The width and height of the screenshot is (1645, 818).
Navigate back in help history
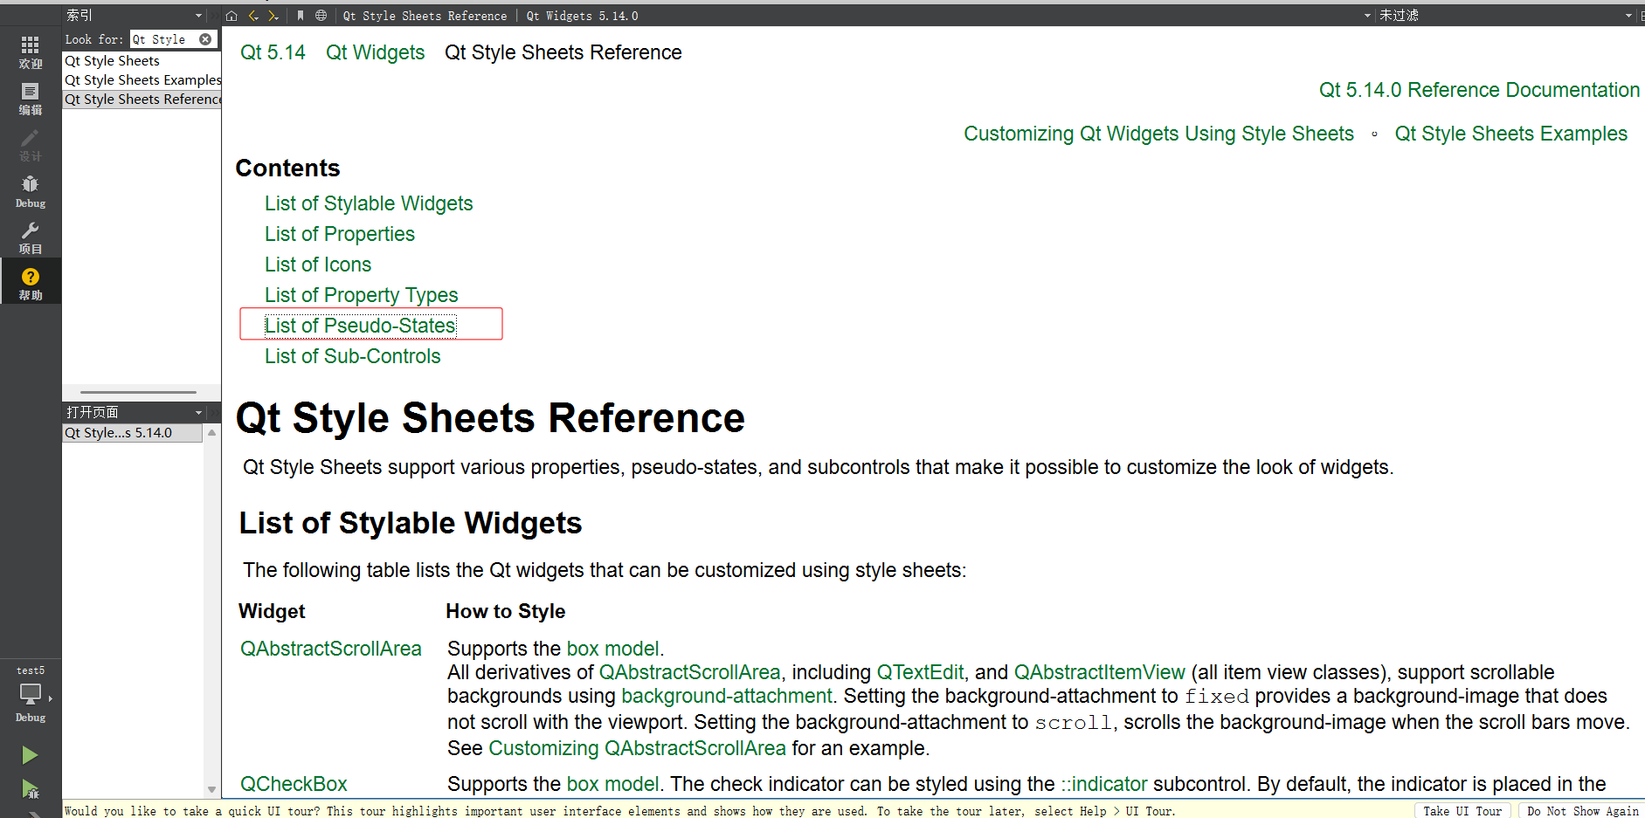point(253,16)
